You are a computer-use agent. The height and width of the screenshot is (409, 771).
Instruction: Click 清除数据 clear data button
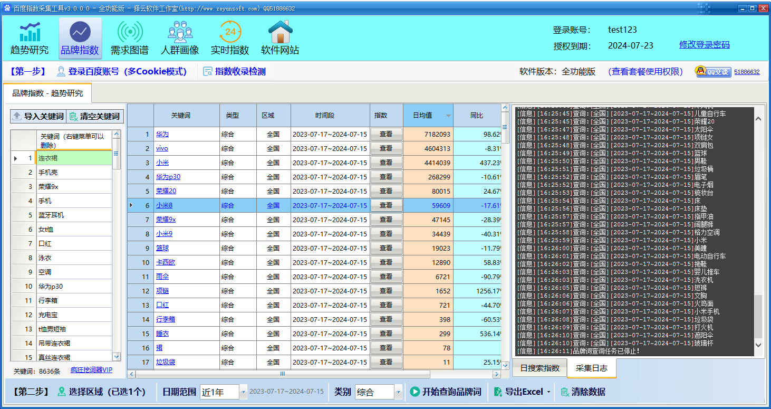pos(583,392)
